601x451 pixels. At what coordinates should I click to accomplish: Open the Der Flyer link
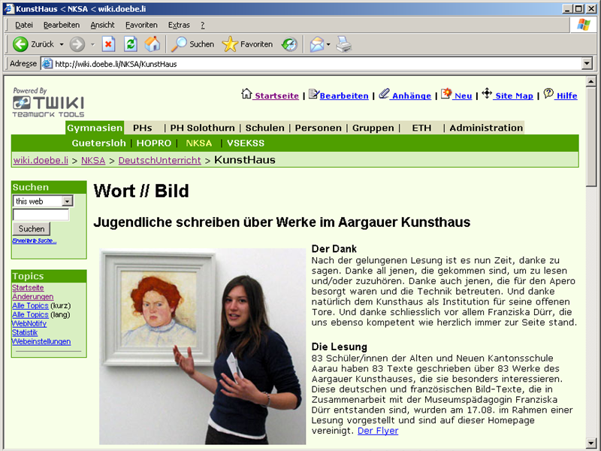tap(378, 431)
